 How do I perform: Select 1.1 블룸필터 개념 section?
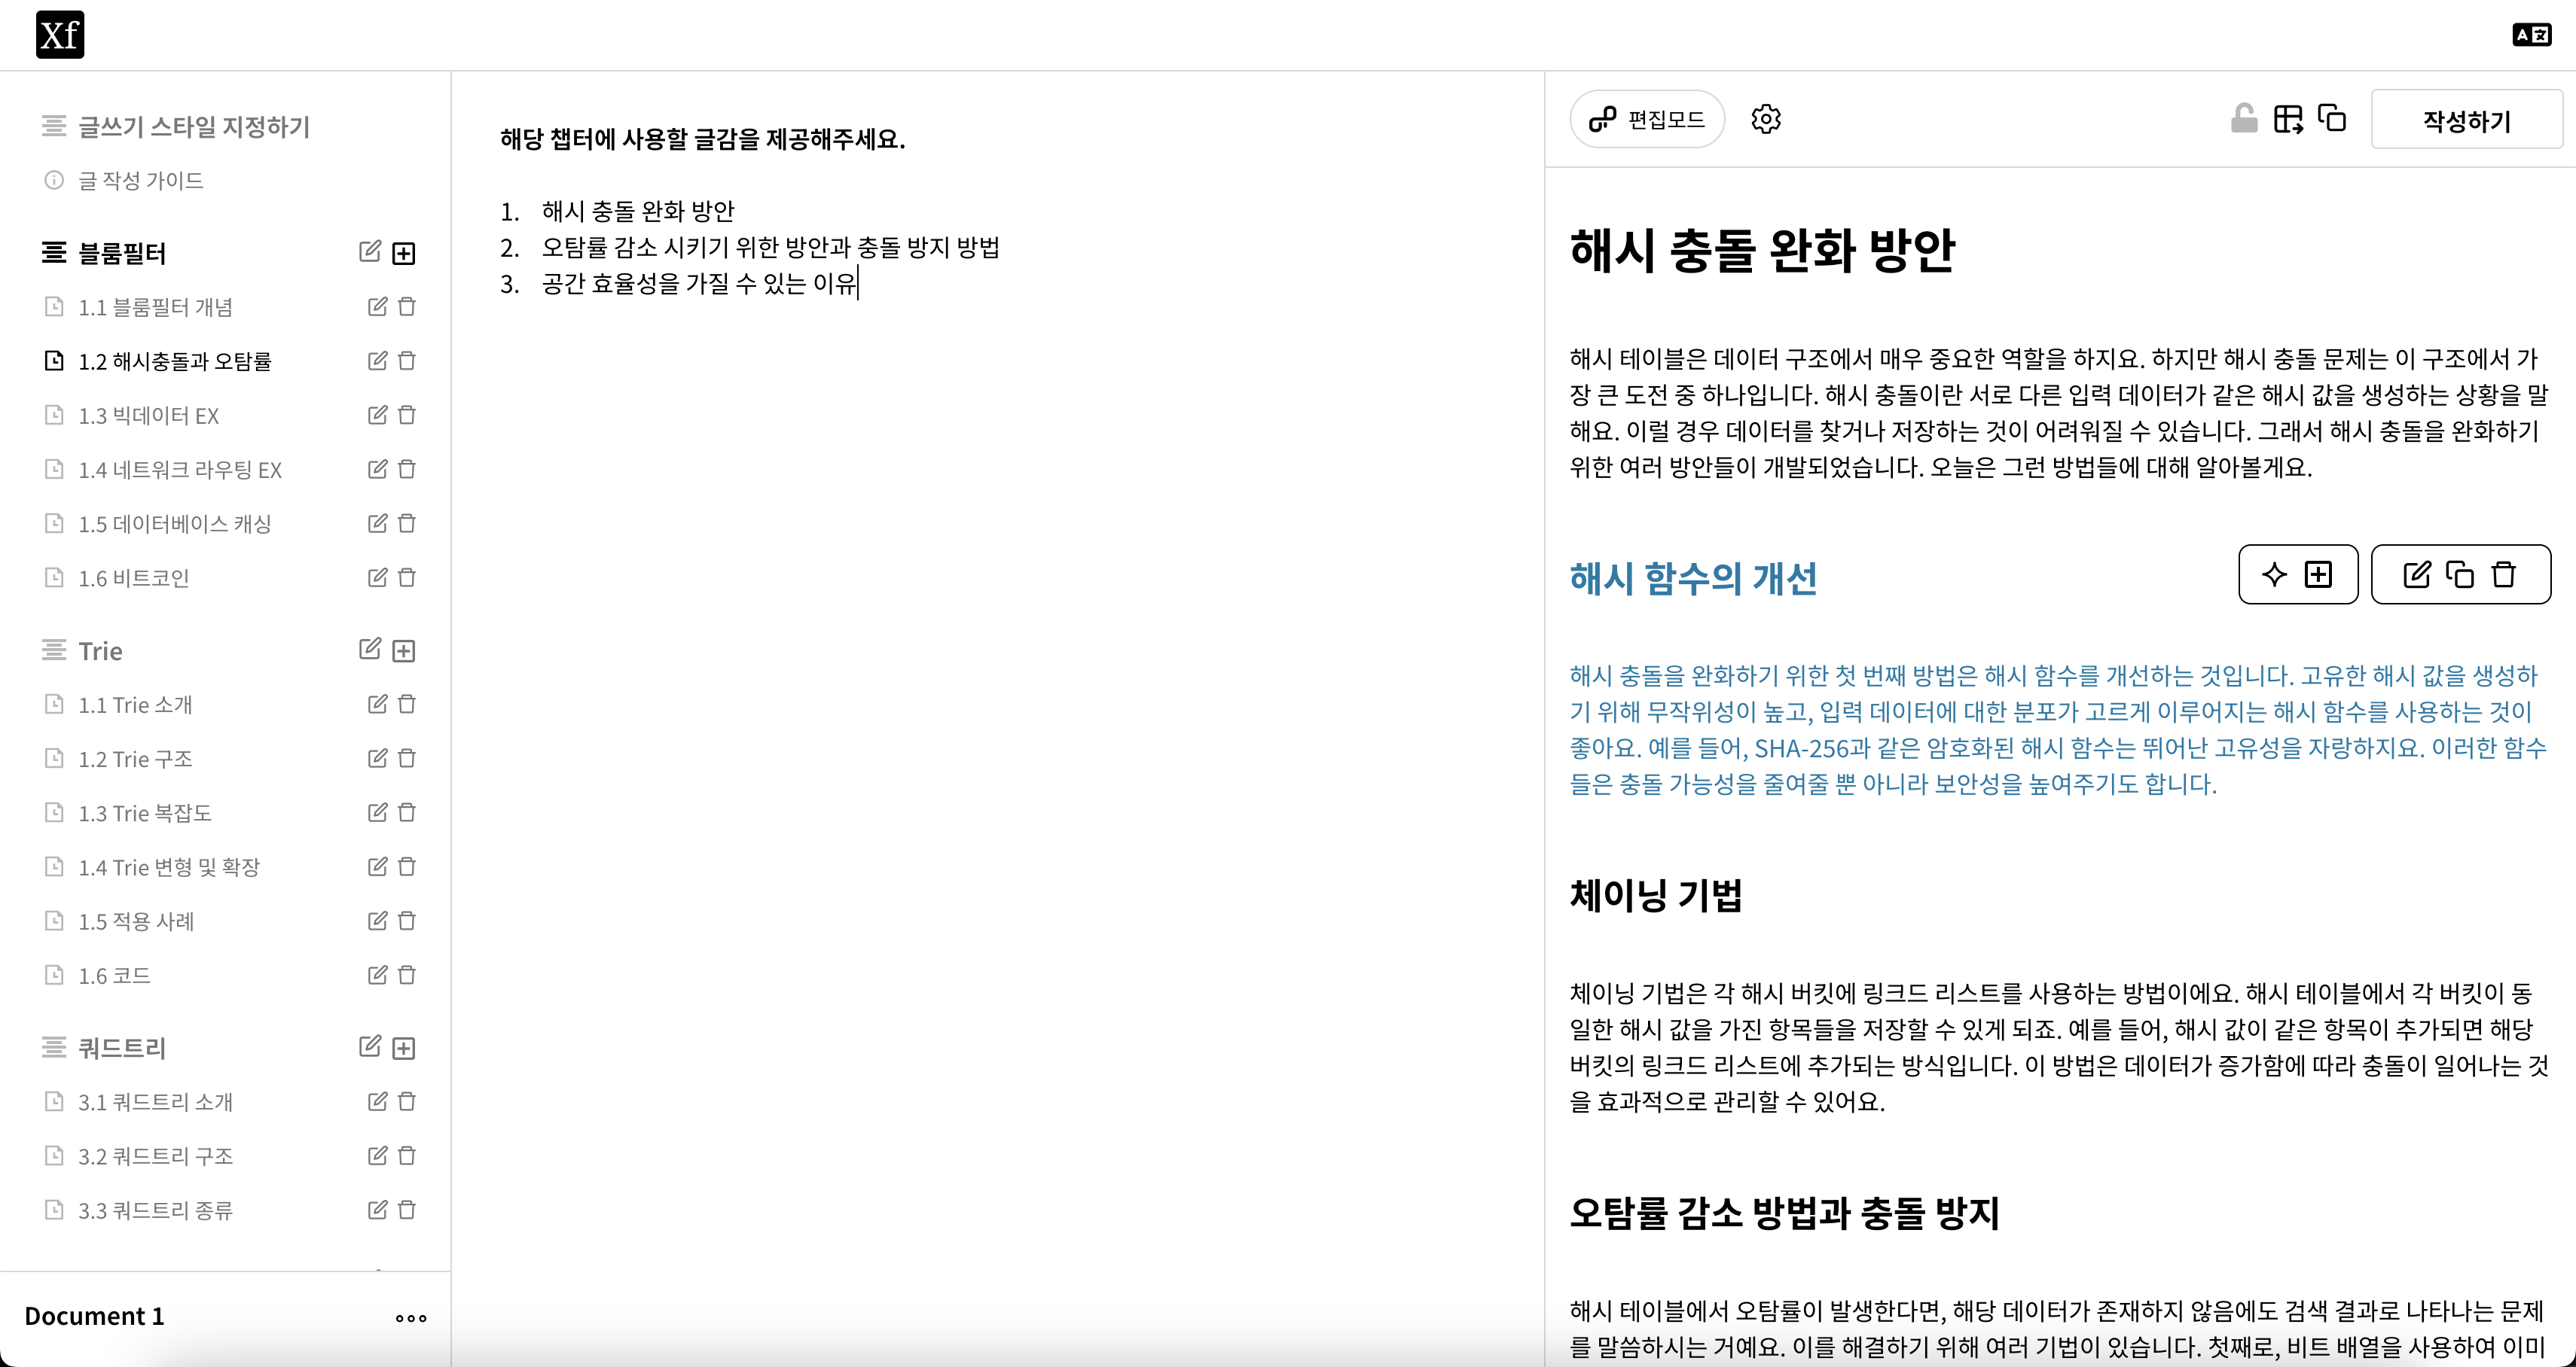pyautogui.click(x=156, y=307)
